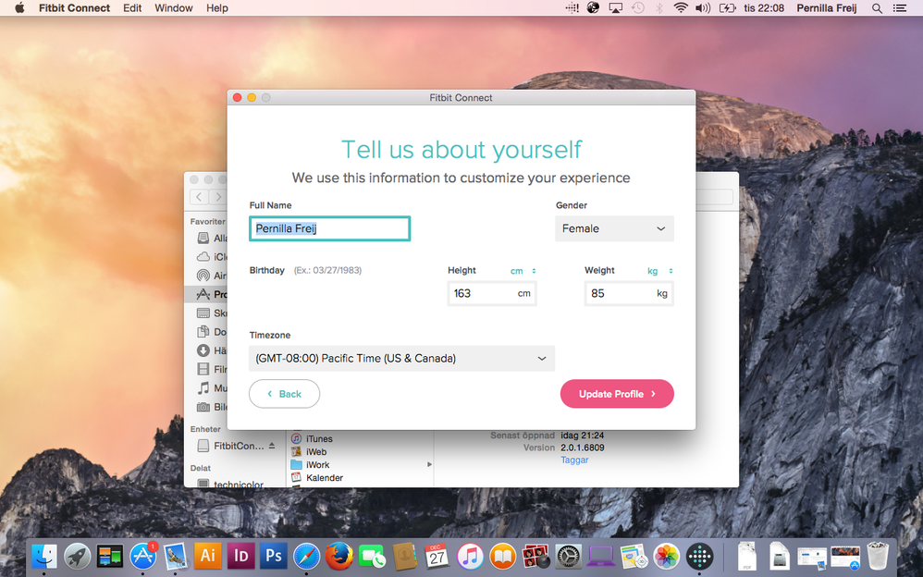Open the Time Machine menu bar icon
923x577 pixels.
[x=638, y=8]
